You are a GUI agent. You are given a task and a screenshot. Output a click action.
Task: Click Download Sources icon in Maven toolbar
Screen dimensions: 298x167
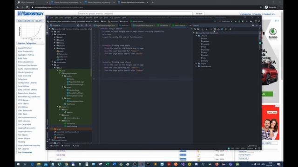tap(202, 29)
